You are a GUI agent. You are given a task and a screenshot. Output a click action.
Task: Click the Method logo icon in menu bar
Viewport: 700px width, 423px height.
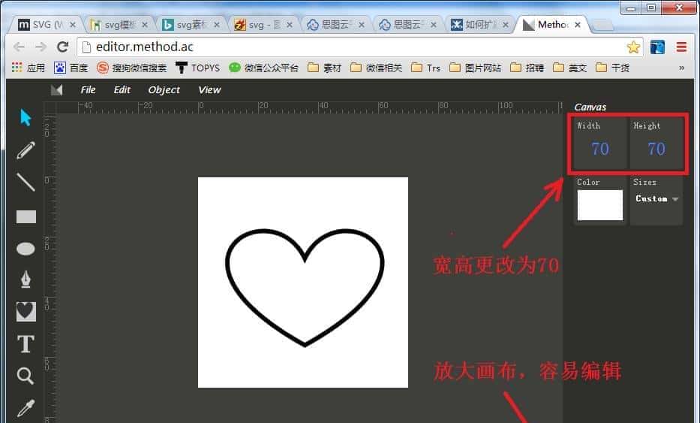pyautogui.click(x=57, y=90)
